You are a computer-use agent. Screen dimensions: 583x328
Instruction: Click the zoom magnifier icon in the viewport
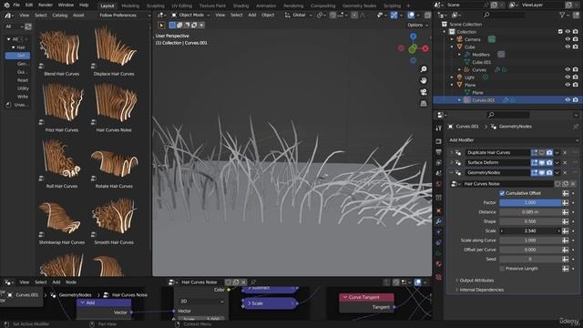click(x=424, y=69)
